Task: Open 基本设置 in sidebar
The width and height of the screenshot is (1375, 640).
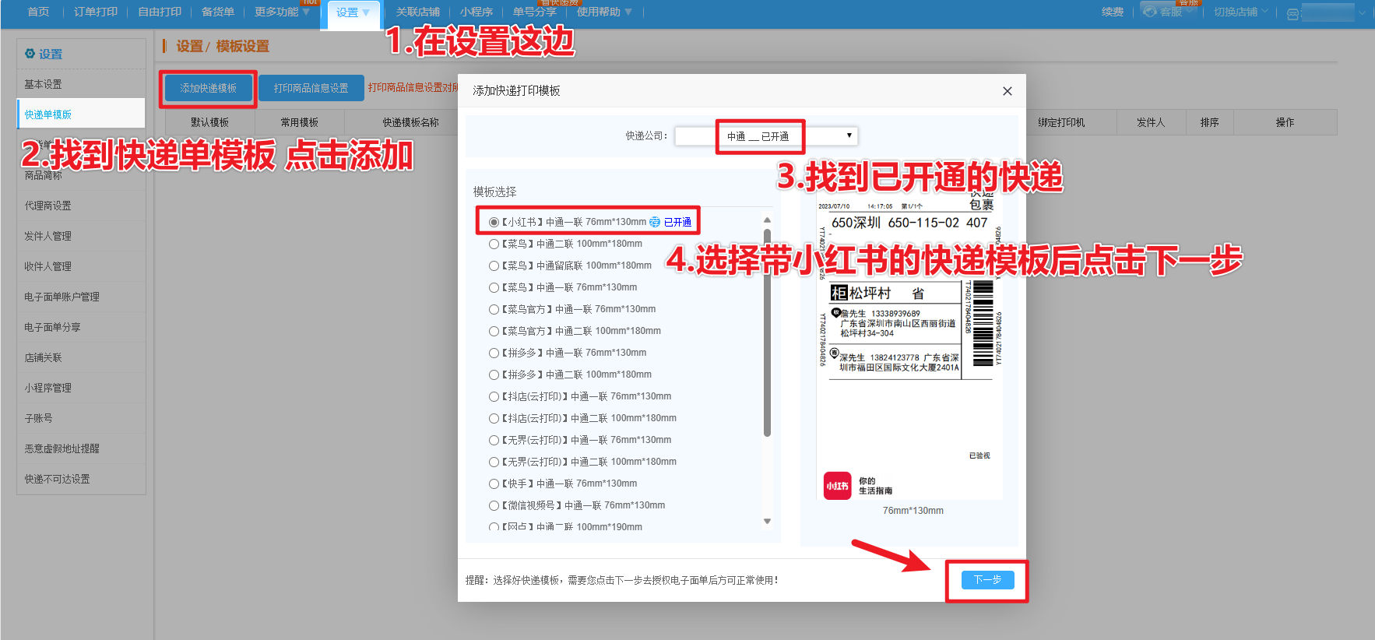Action: pos(81,84)
